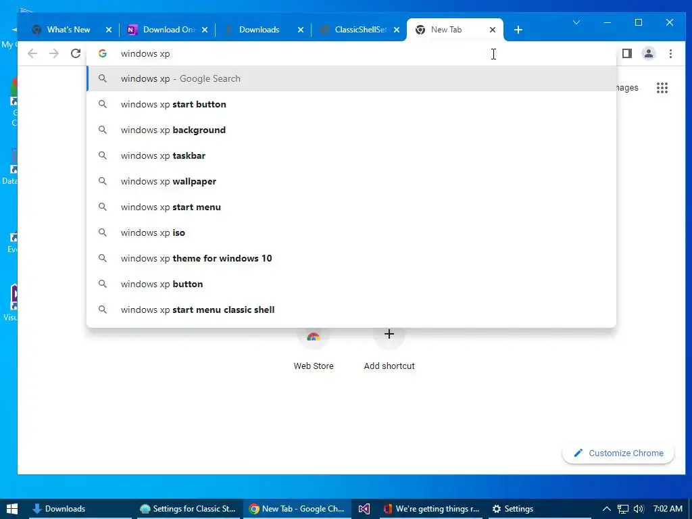692x519 pixels.
Task: Choose 'windows xp theme for windows 10'
Action: (x=351, y=258)
